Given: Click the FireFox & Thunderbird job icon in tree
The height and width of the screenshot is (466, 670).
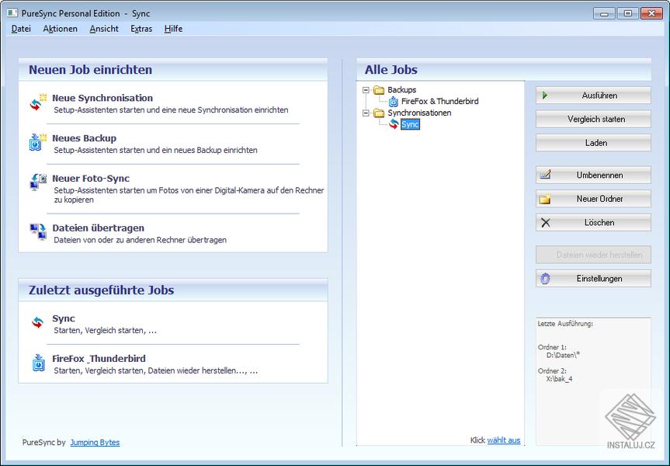Looking at the screenshot, I should 393,101.
